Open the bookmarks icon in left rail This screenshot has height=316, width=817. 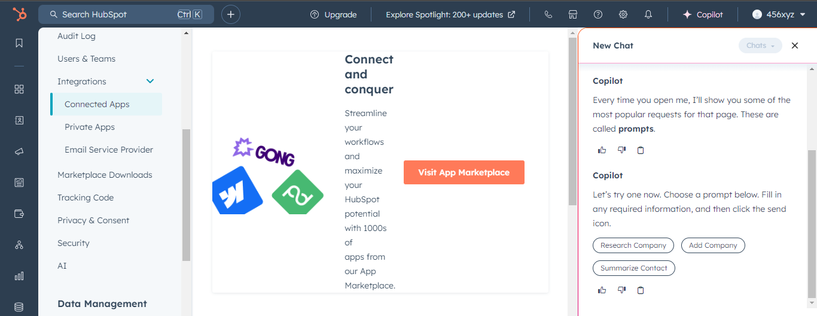click(x=19, y=43)
